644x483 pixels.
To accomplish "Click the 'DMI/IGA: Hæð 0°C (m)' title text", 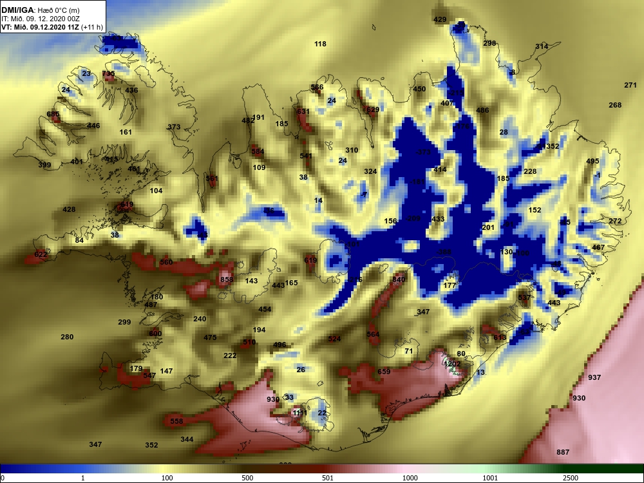I will 40,10.
